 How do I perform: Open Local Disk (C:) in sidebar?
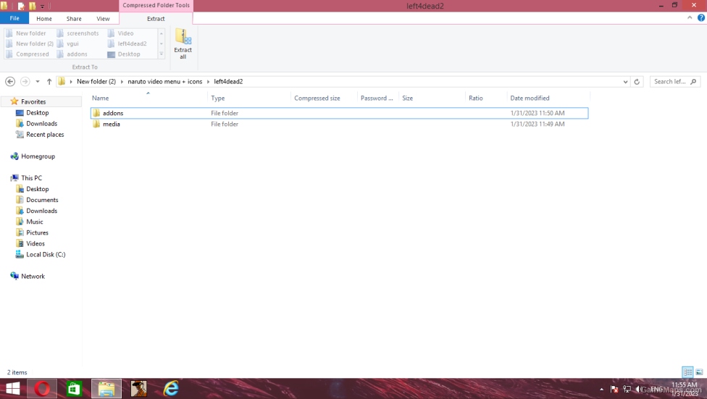point(46,254)
